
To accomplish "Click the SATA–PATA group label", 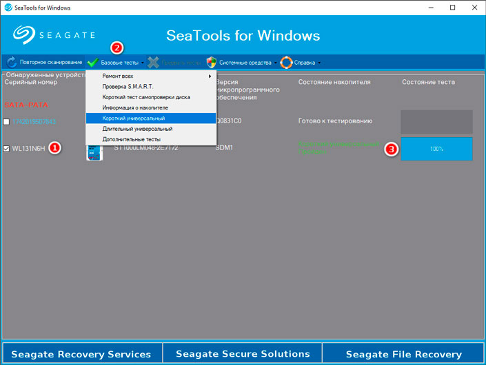I will (x=26, y=105).
